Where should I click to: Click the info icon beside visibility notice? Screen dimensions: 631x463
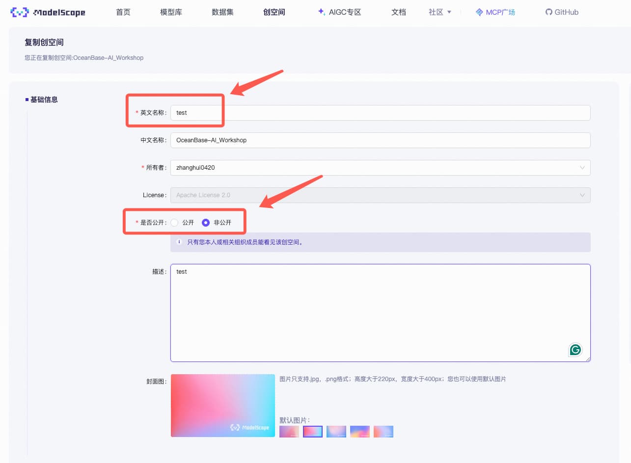click(179, 242)
